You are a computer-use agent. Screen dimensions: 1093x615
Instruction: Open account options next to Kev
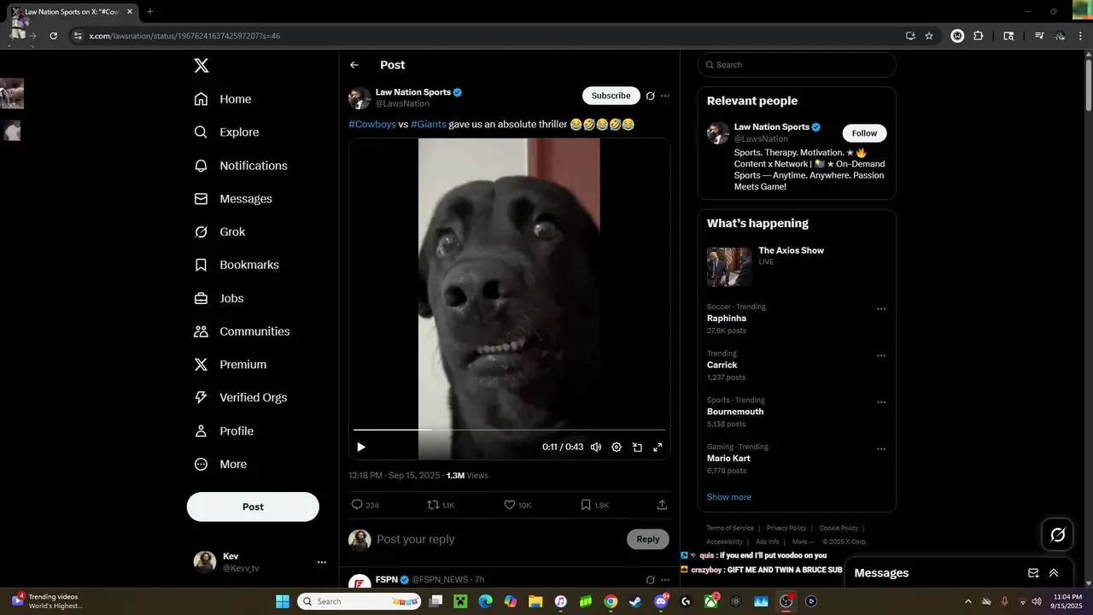[x=322, y=562]
